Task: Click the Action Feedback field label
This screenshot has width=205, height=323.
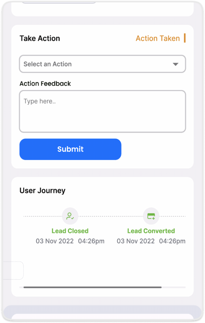Action: click(x=45, y=84)
